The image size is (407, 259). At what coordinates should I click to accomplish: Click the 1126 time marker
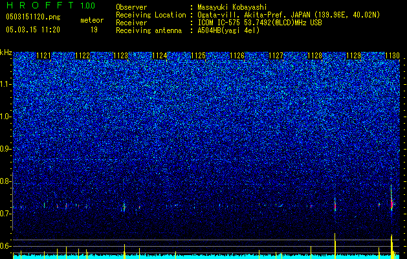tap(237, 56)
